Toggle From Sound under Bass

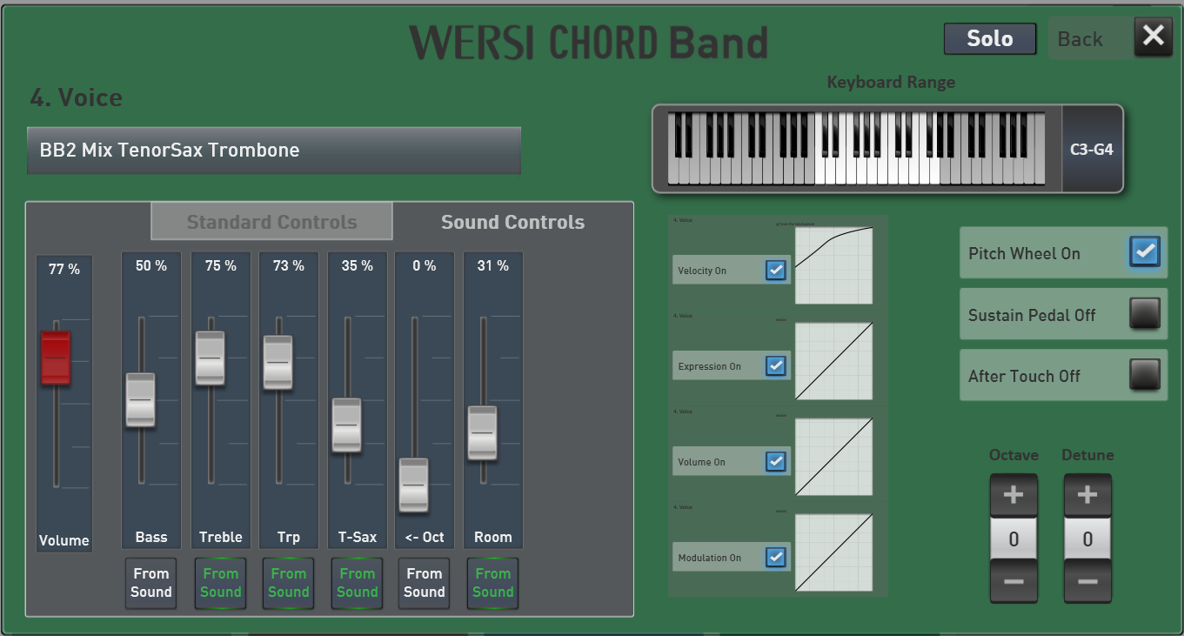(x=151, y=583)
